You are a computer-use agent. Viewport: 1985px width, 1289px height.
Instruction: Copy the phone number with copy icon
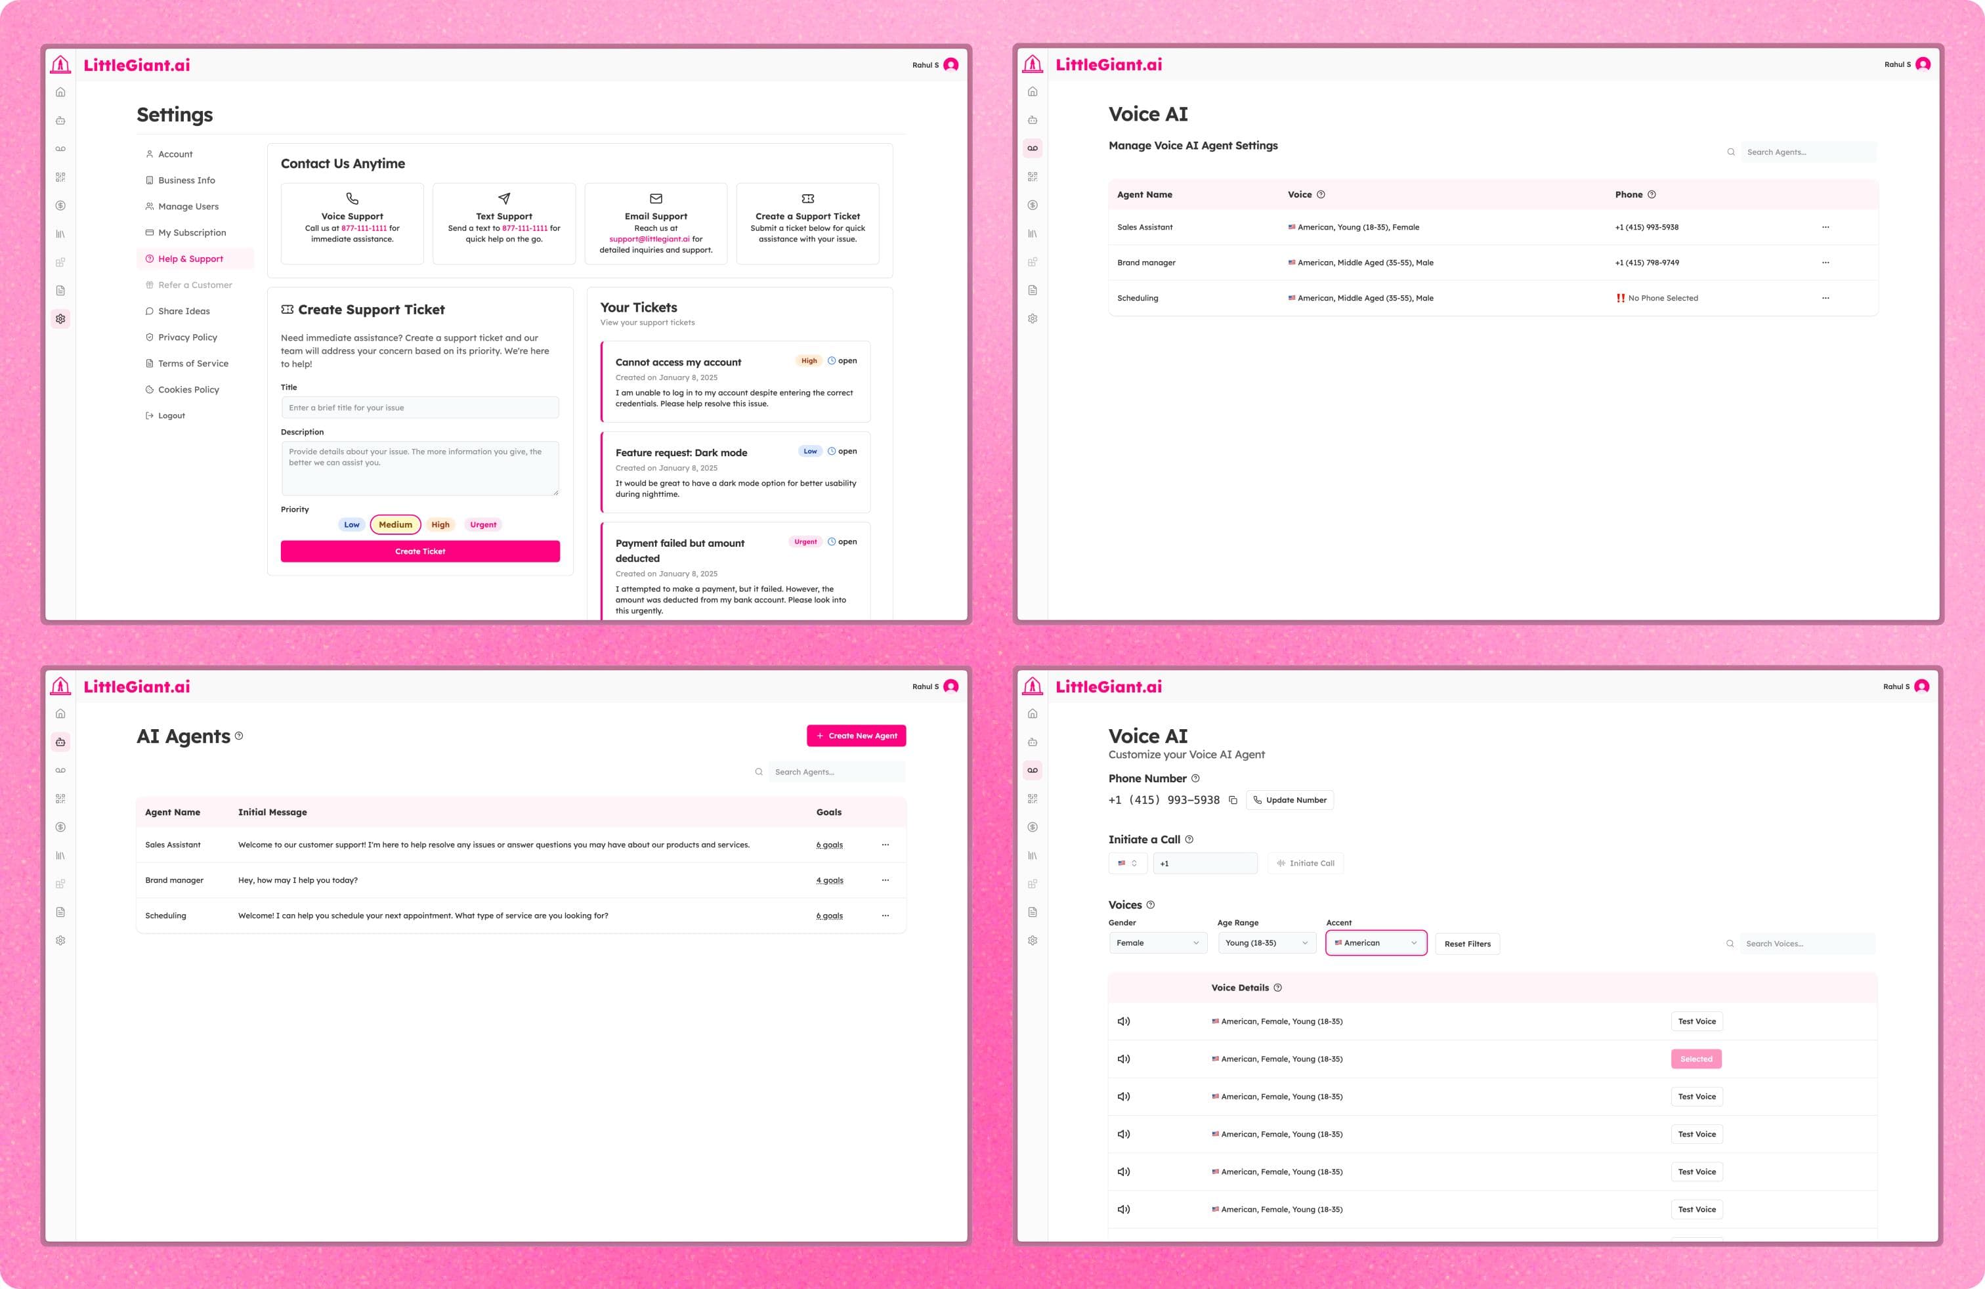point(1233,801)
